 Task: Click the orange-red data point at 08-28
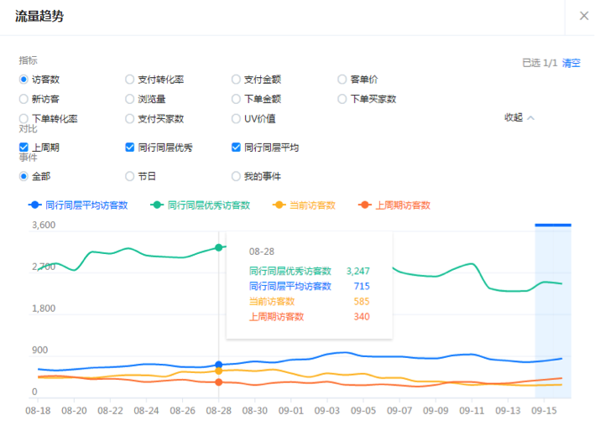click(219, 382)
